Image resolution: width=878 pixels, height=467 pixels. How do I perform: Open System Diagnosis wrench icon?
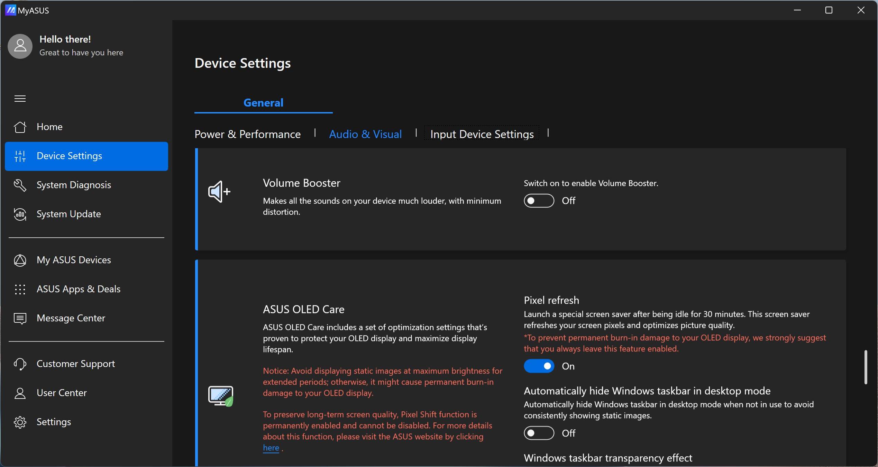point(20,185)
